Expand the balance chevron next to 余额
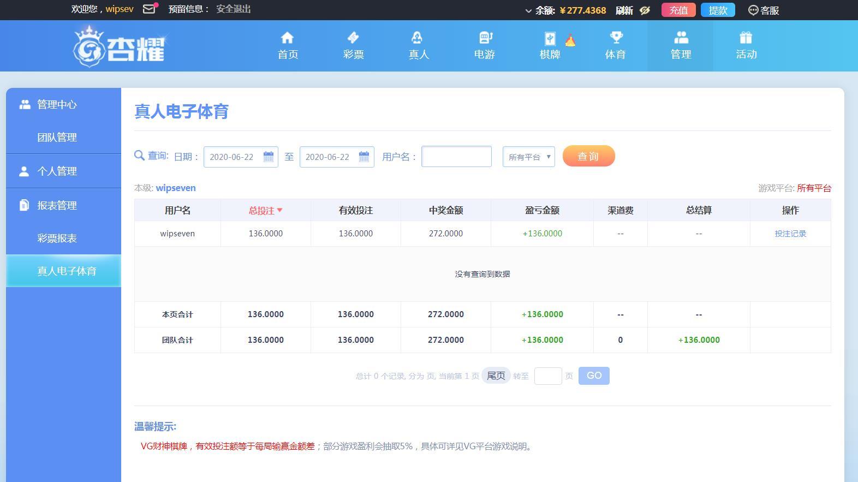This screenshot has width=858, height=482. click(528, 11)
